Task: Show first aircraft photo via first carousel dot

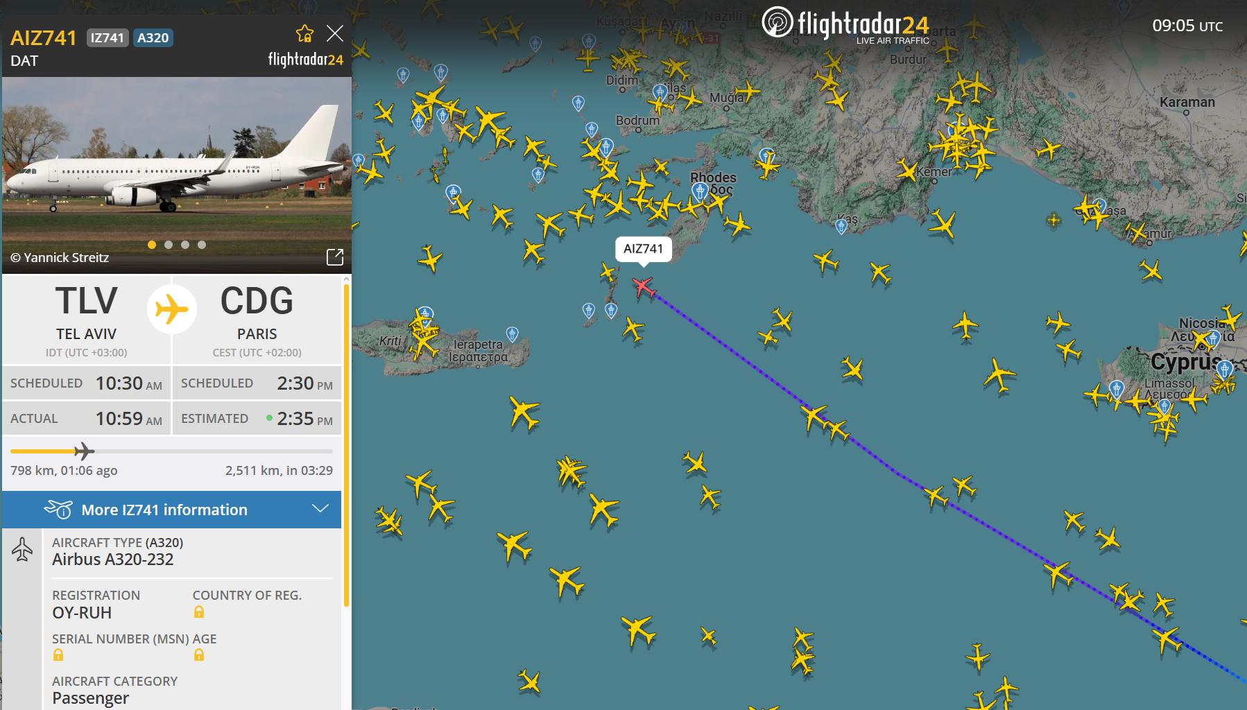Action: point(152,245)
